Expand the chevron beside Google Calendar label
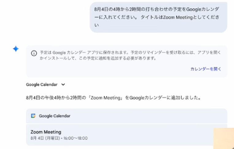The width and height of the screenshot is (234, 149). pyautogui.click(x=63, y=84)
